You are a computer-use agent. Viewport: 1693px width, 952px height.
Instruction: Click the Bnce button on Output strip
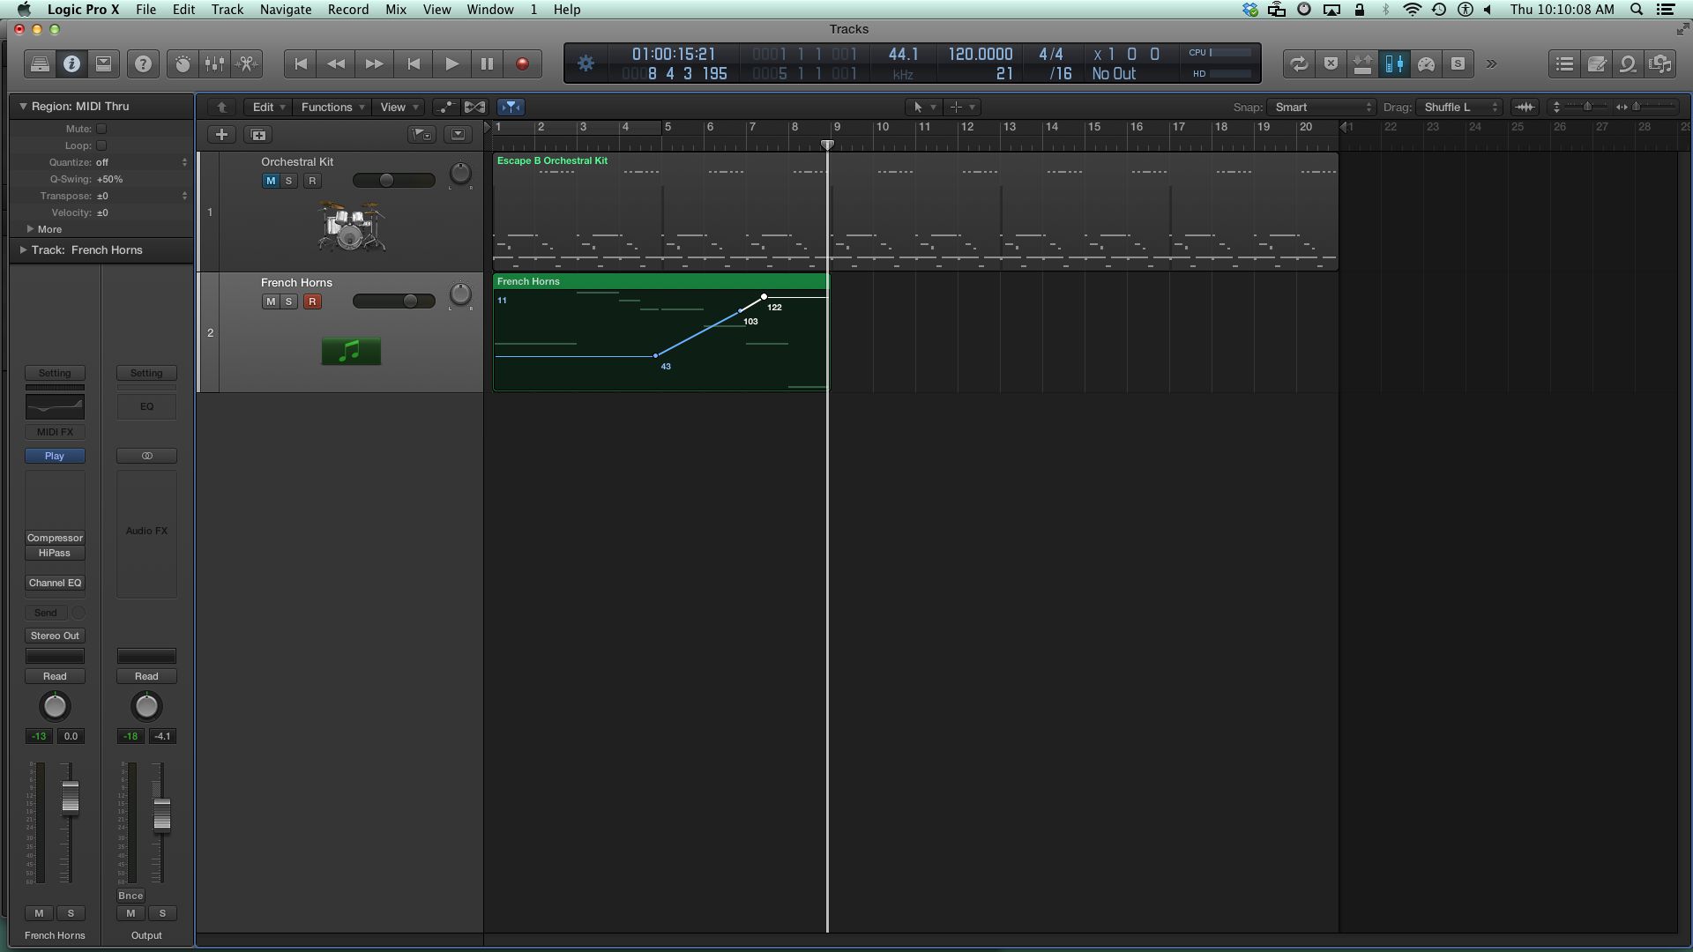click(131, 896)
